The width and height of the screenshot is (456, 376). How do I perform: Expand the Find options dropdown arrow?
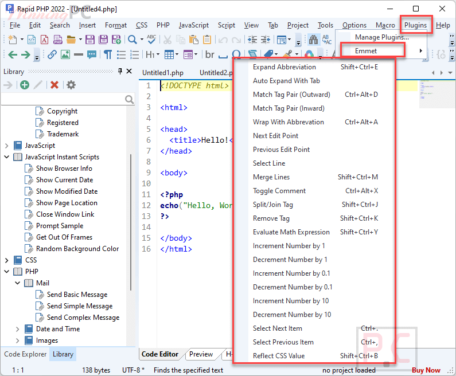point(142,39)
